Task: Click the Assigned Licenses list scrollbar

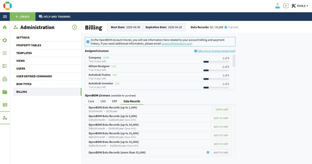Action: pyautogui.click(x=234, y=61)
